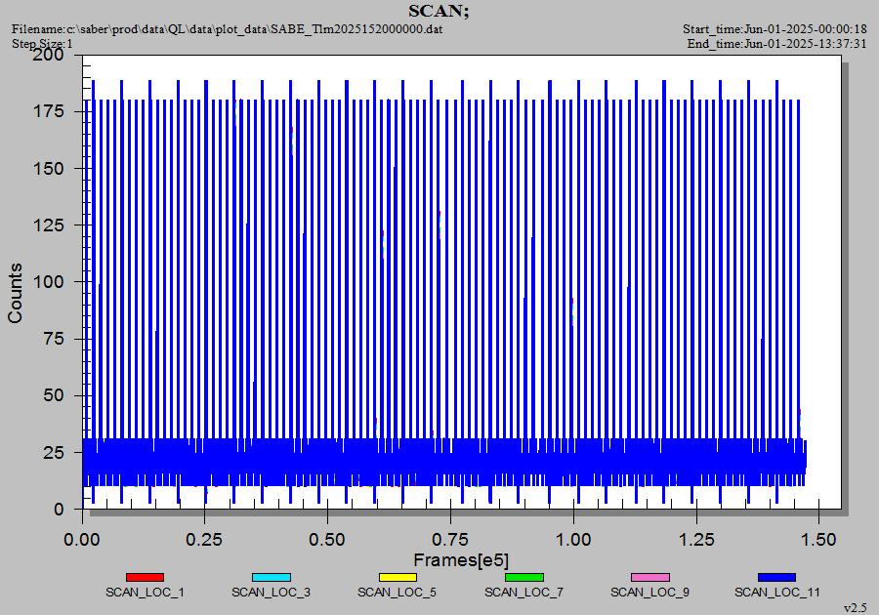
Task: Click the yellow SCAN_LOC_5 legend swatch
Action: (398, 578)
